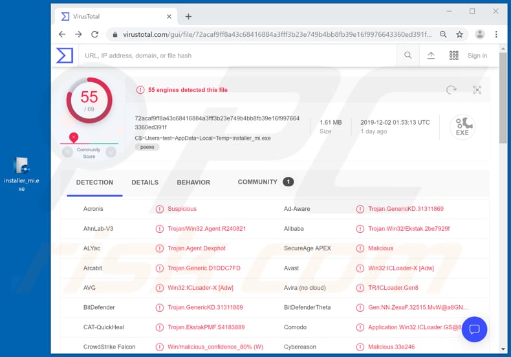Click Trojan/Win32.Agent.R240821 result

click(206, 229)
